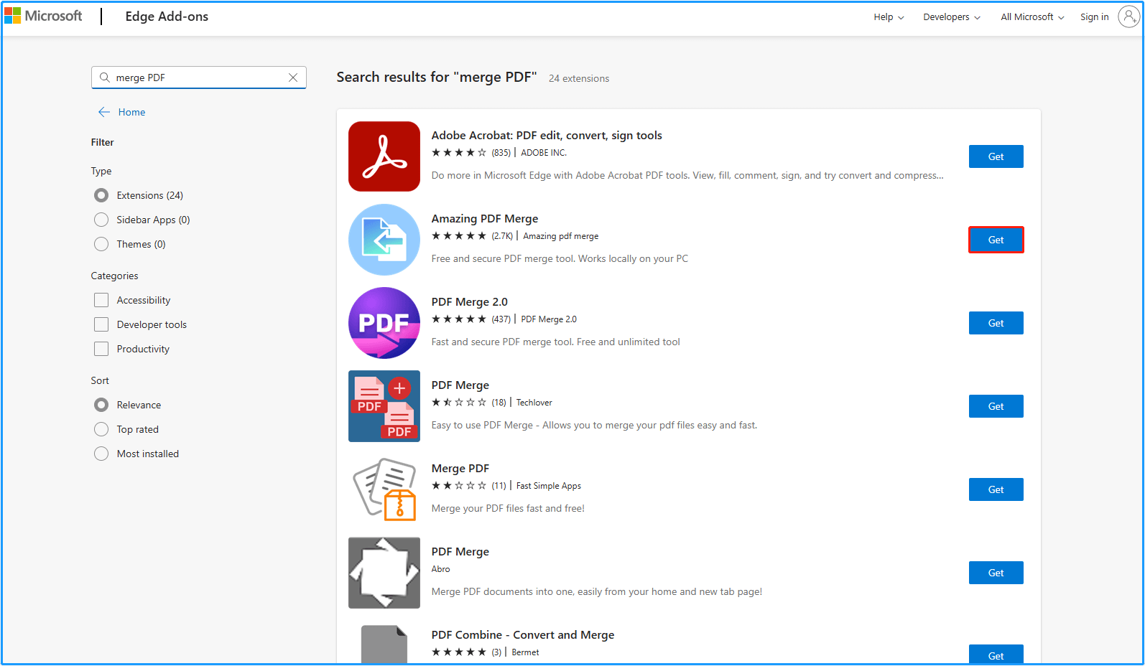Get the Adobe Acrobat extension

point(996,156)
